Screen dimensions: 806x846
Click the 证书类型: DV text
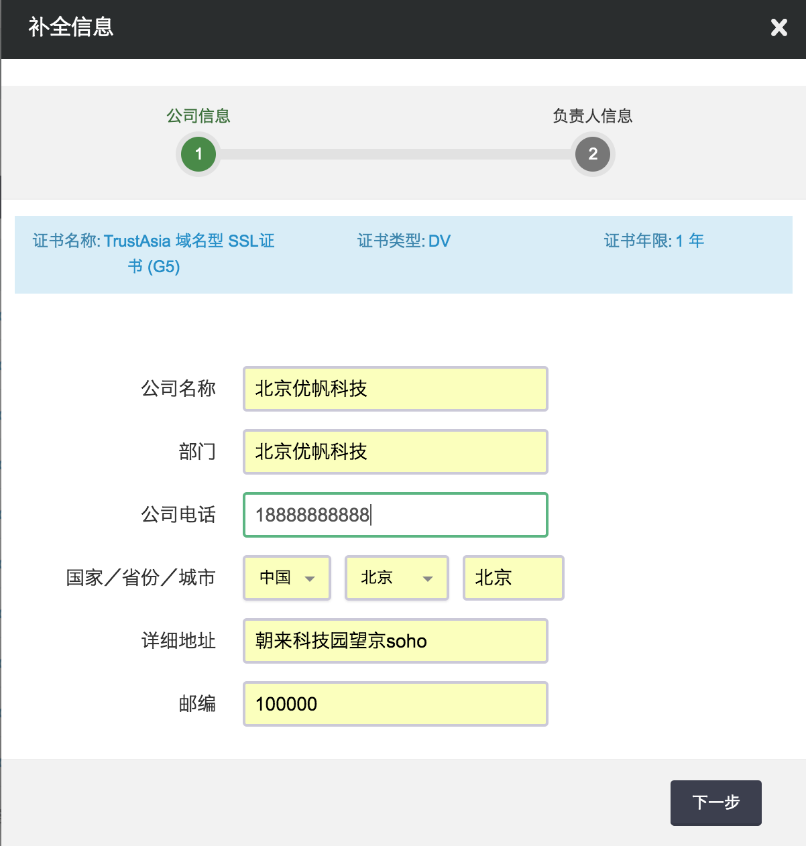tap(404, 241)
